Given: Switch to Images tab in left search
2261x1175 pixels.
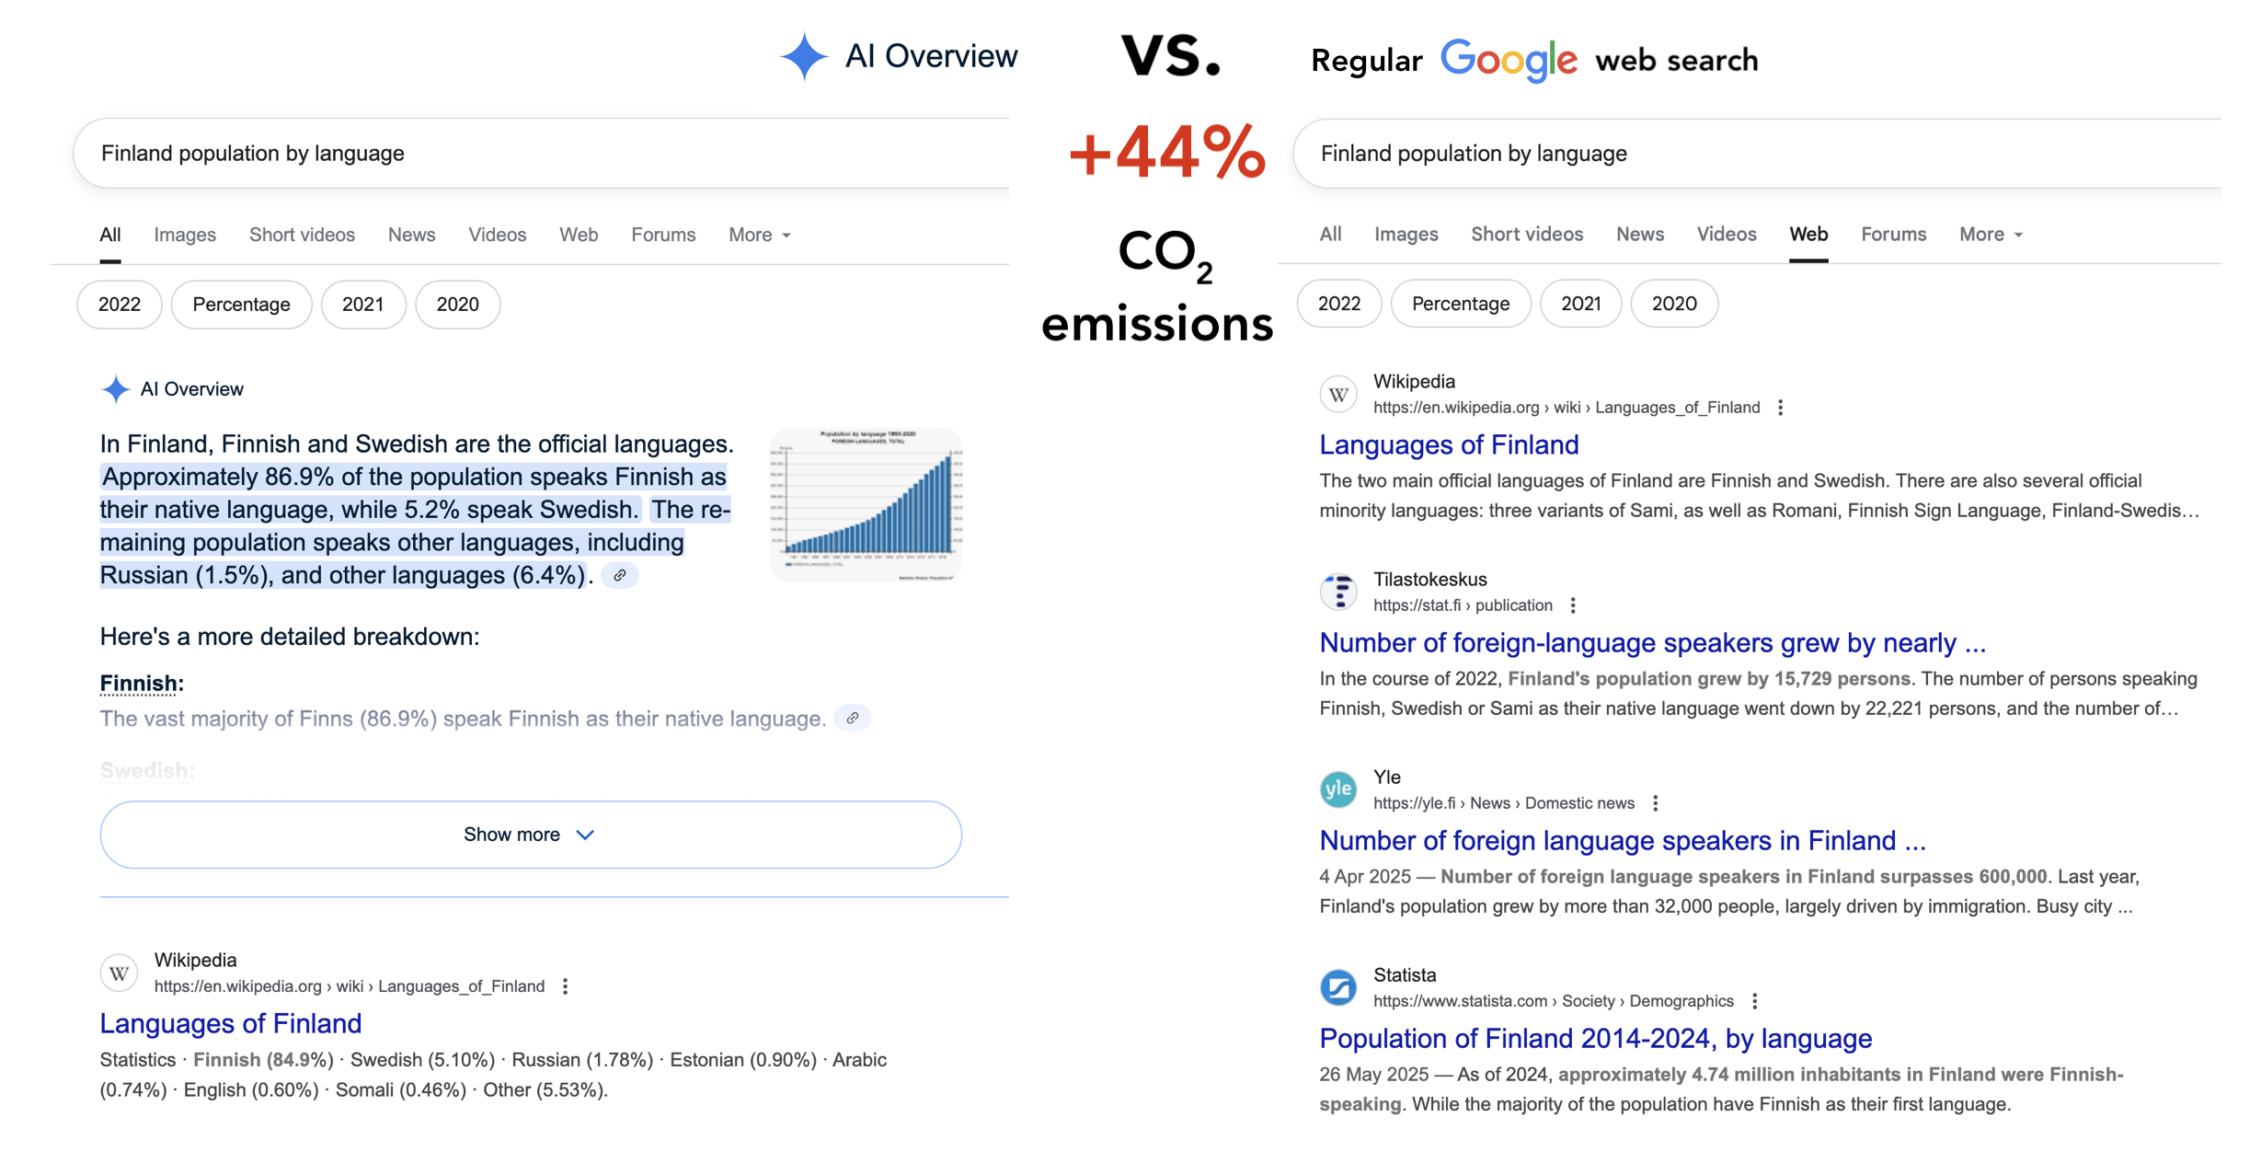Looking at the screenshot, I should [185, 235].
